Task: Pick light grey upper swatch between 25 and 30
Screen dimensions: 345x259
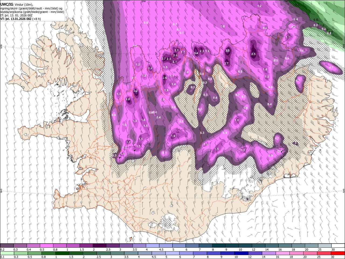Action: tap(325, 246)
